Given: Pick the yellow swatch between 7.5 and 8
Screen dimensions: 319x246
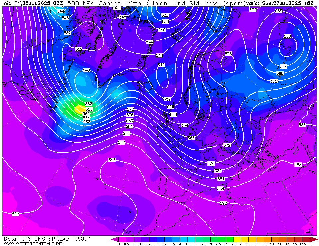Looking at the screenshot, I should 238,239.
